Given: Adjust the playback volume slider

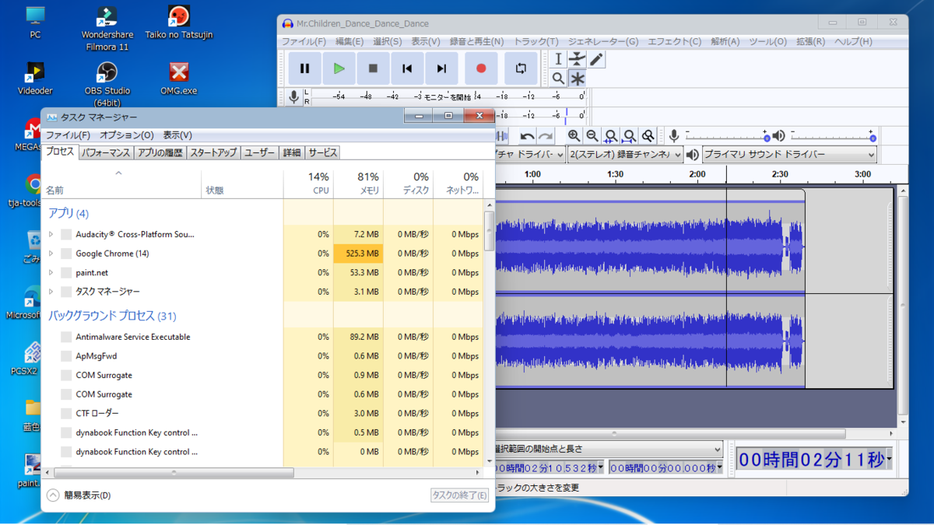Looking at the screenshot, I should tap(833, 136).
